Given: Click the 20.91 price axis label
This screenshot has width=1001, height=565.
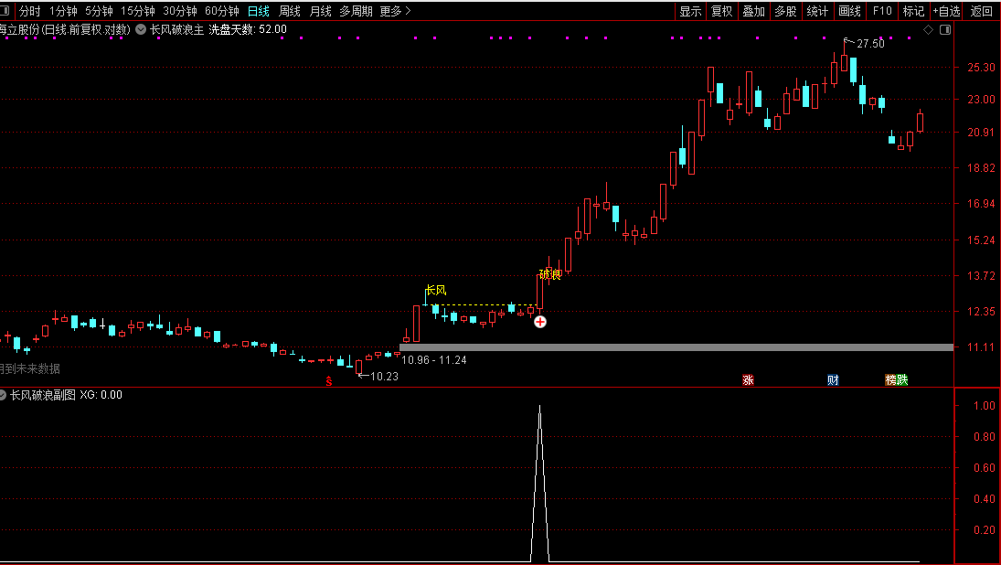Looking at the screenshot, I should 981,133.
